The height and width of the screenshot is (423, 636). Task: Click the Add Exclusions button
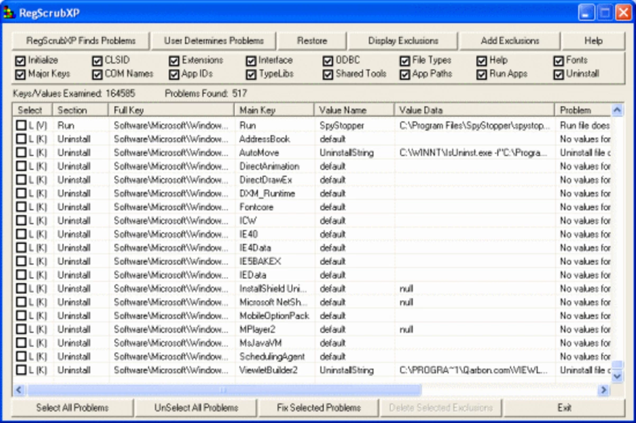pos(510,41)
